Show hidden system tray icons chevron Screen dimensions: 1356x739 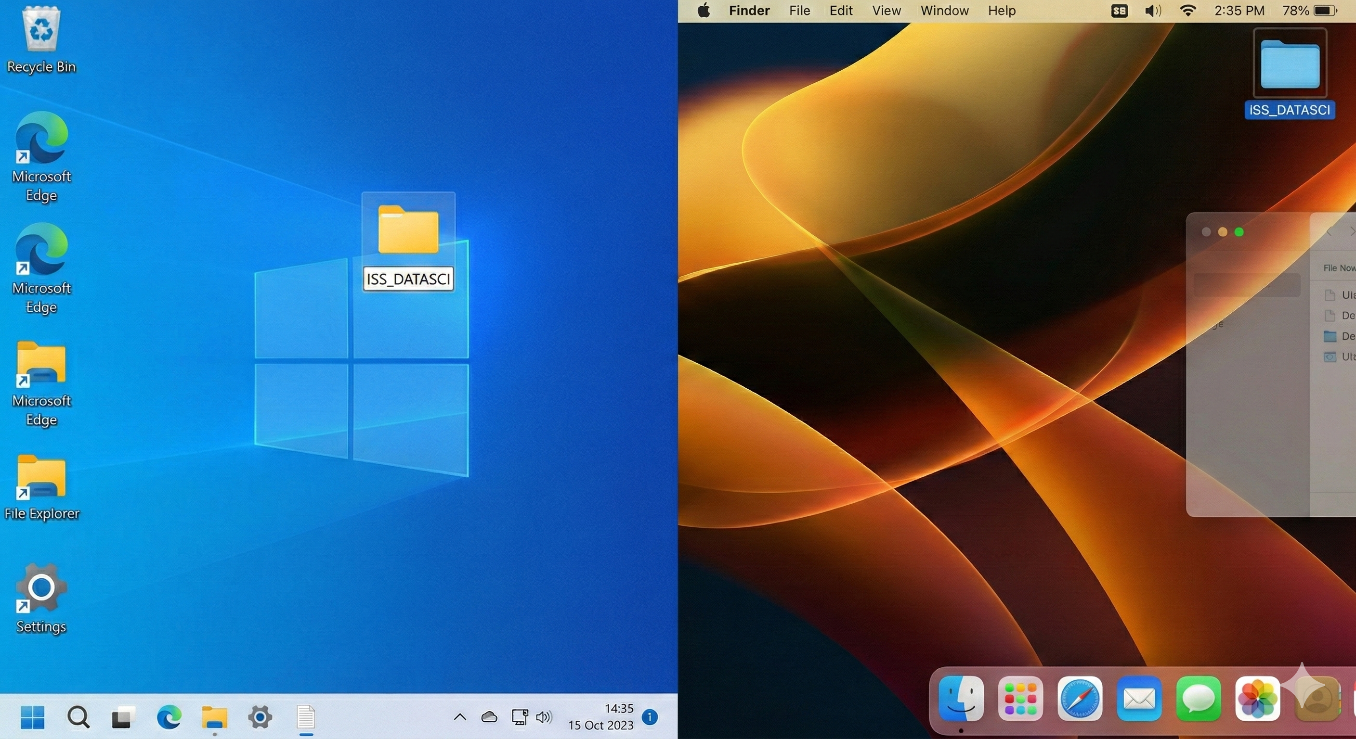459,717
